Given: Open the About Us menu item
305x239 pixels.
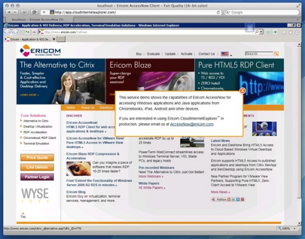Looking at the screenshot, I should (x=88, y=107).
